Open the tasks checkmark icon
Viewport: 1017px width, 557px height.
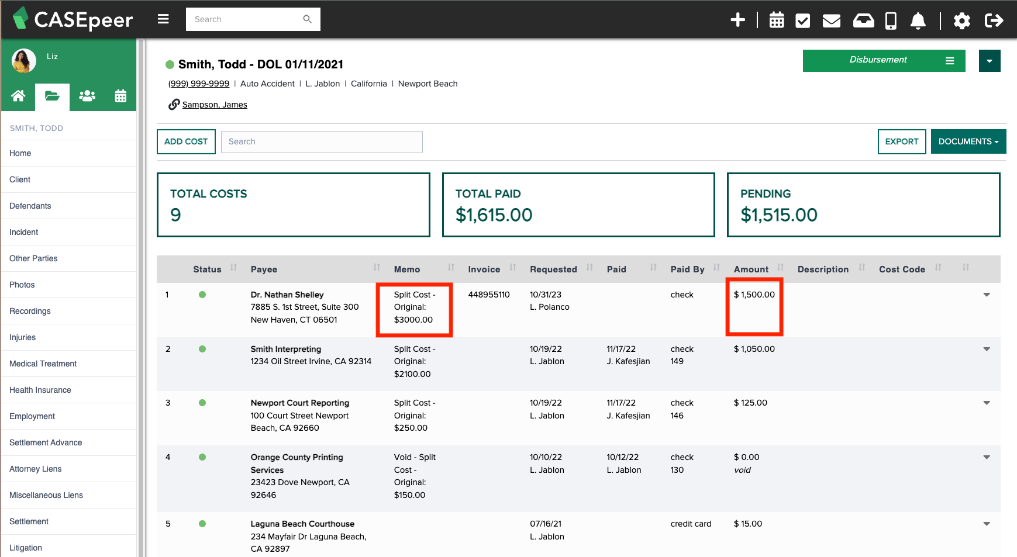[803, 20]
